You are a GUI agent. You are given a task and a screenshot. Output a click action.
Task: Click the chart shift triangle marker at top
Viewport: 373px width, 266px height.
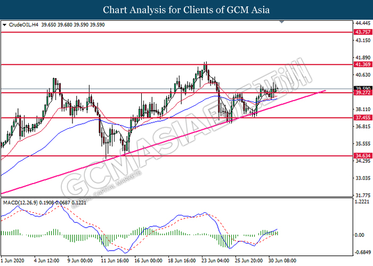tap(282, 22)
